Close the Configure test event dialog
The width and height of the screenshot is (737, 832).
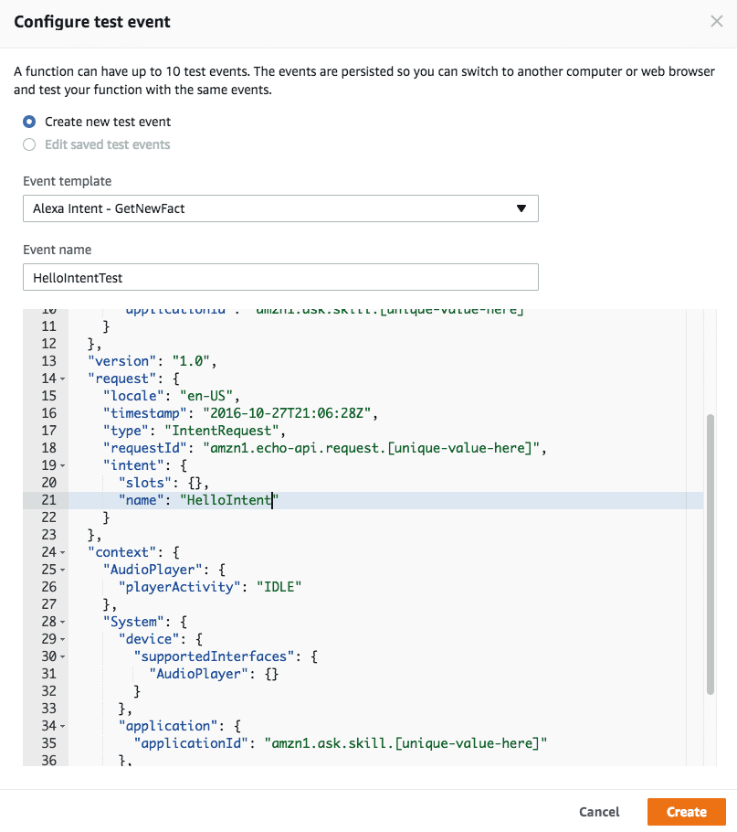coord(717,21)
